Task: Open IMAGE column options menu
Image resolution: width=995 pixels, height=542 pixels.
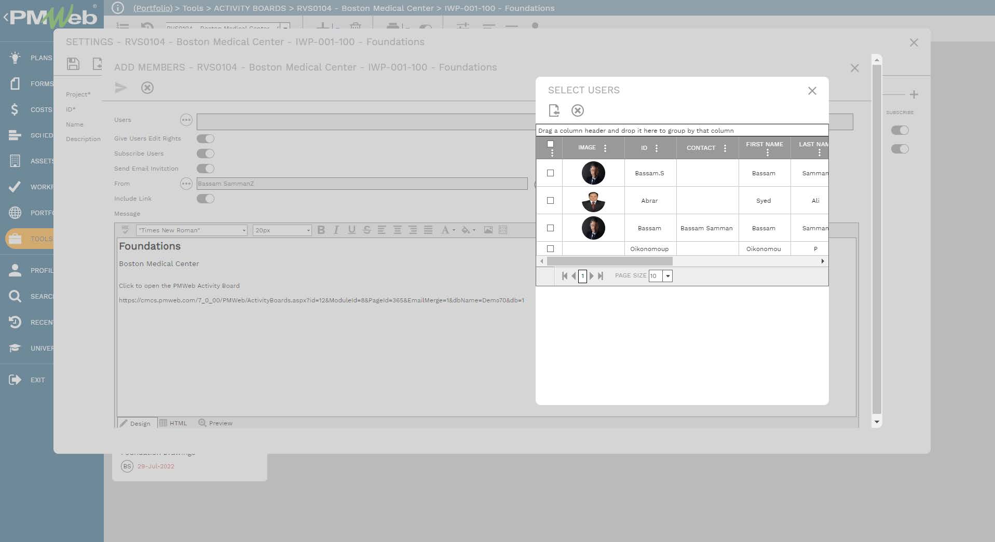Action: tap(605, 148)
